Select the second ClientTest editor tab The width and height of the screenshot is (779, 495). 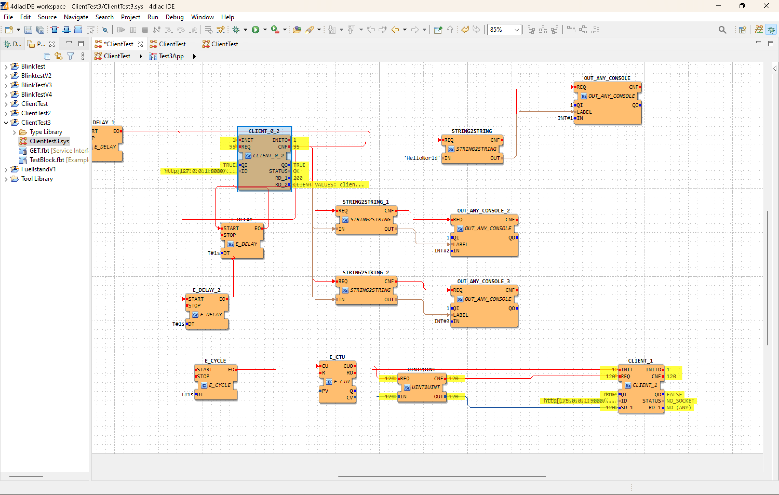[172, 44]
